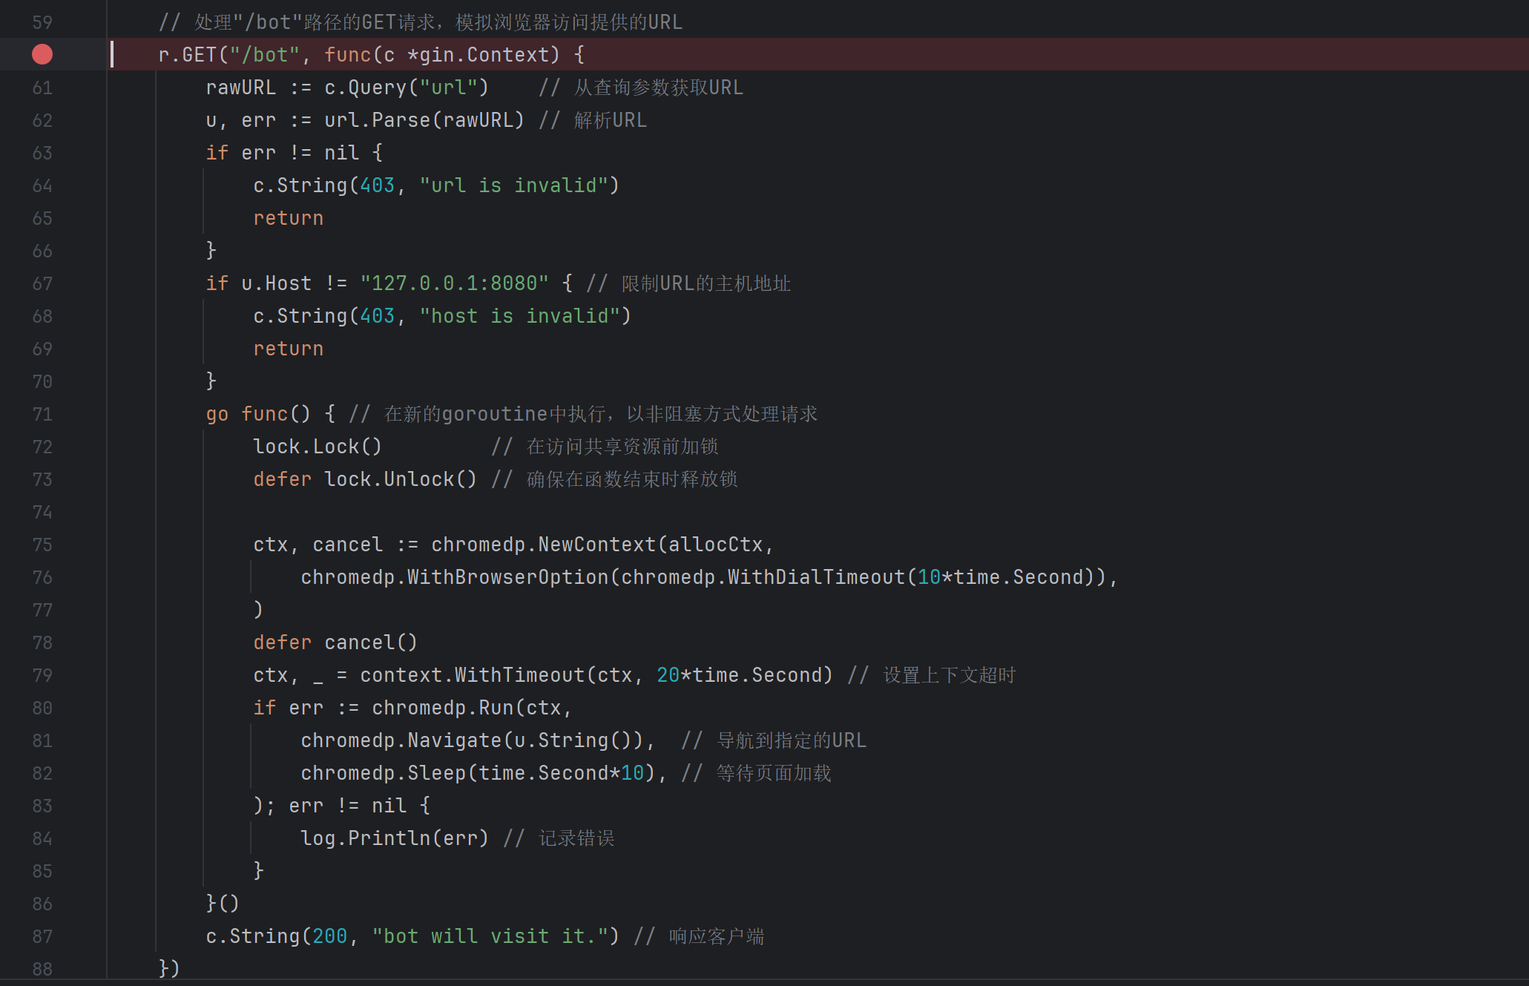
Task: Click defer cancel() statement
Action: (336, 642)
